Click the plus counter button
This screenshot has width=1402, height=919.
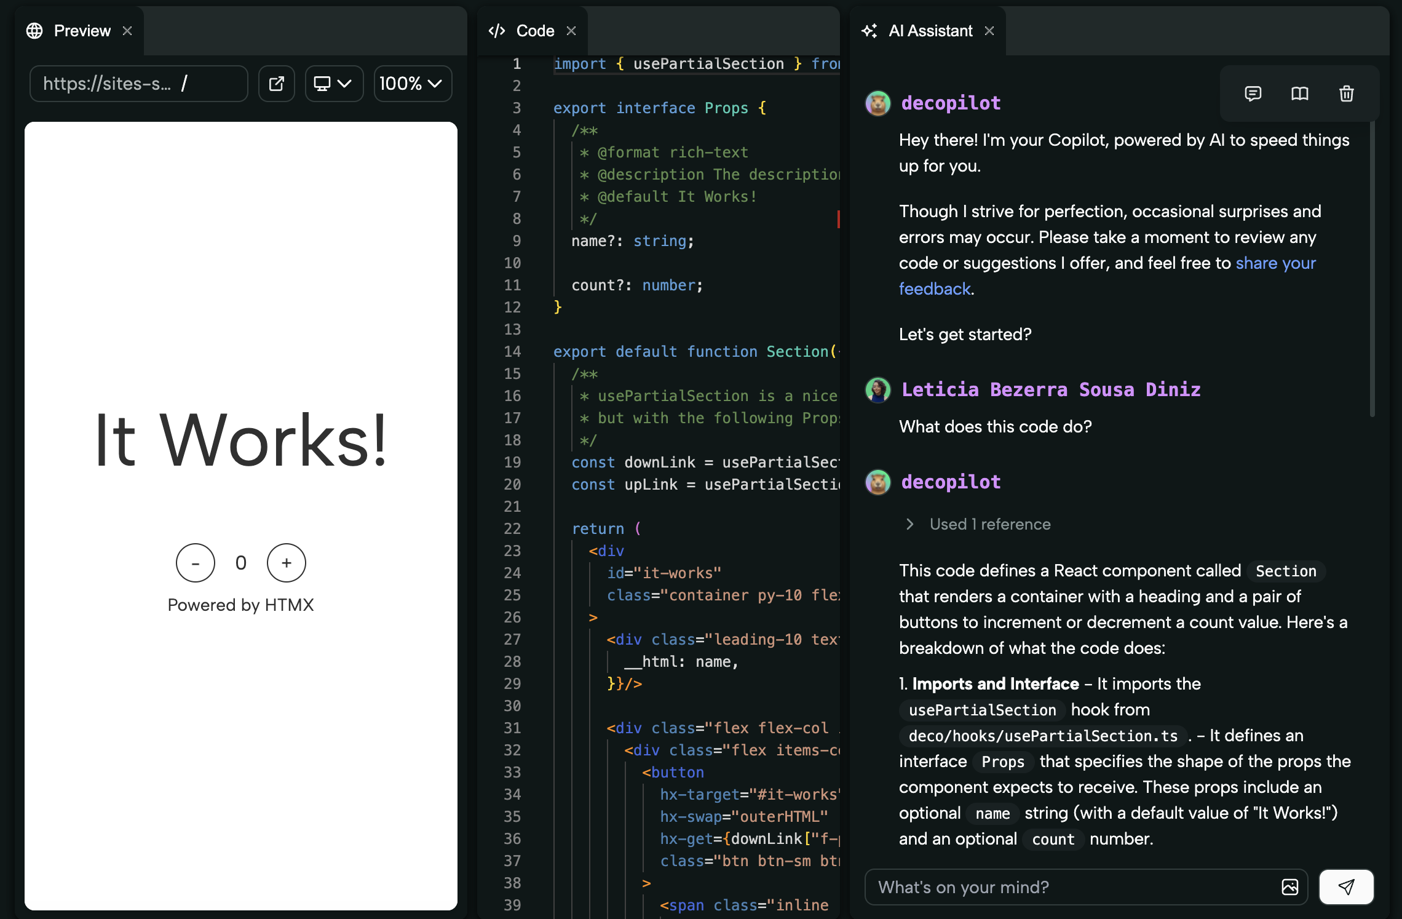[x=287, y=563]
